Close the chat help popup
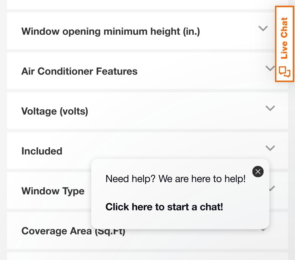This screenshot has width=295, height=260. coord(258,172)
